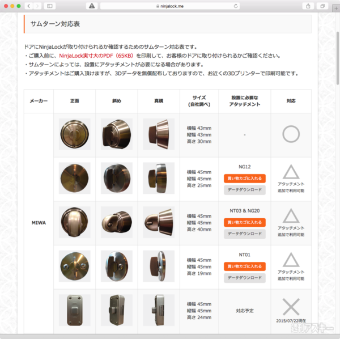
Task: Click the 高さ 25mm size text
Action: [199, 185]
